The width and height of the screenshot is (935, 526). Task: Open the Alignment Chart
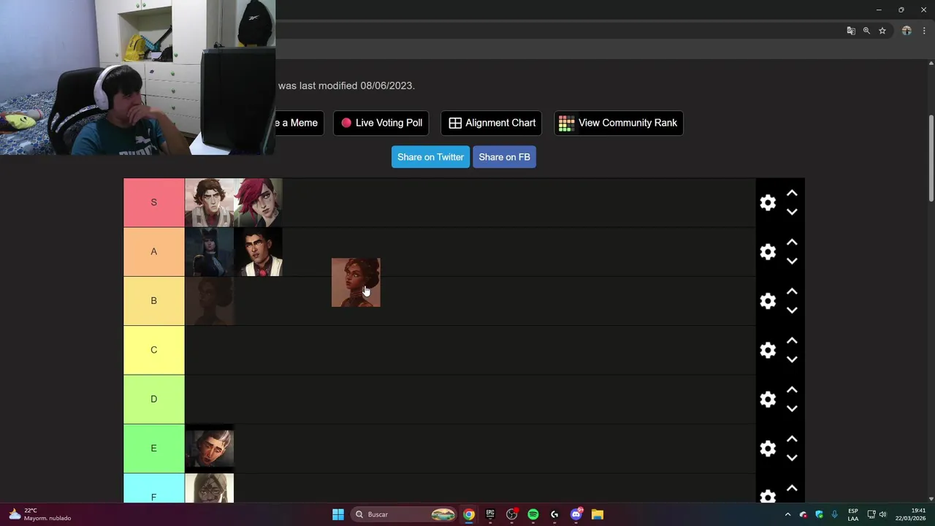[492, 123]
